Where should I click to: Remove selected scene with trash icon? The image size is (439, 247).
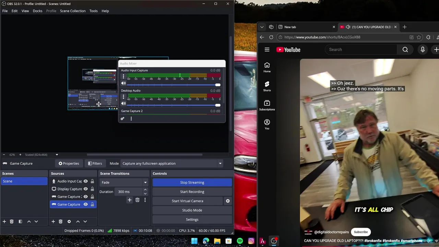(x=11, y=222)
